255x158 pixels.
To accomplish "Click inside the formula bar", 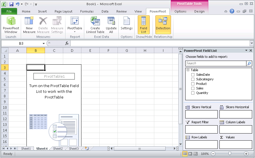I will 160,43.
